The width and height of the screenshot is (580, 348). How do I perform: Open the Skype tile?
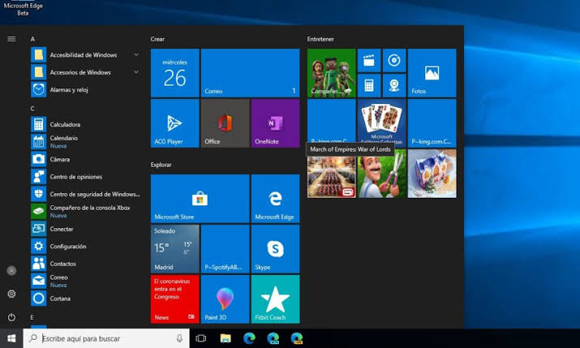pyautogui.click(x=275, y=249)
